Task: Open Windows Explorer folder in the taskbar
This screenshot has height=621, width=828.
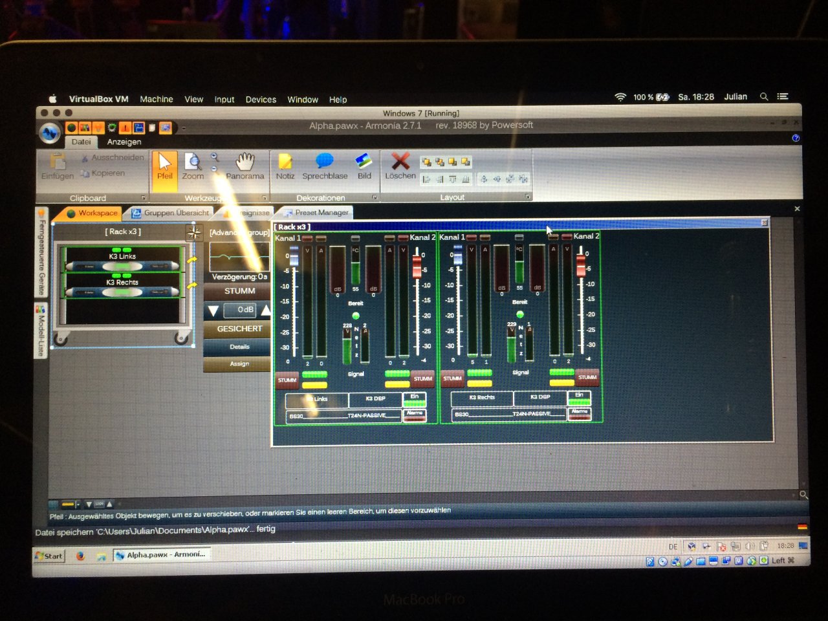Action: 101,556
